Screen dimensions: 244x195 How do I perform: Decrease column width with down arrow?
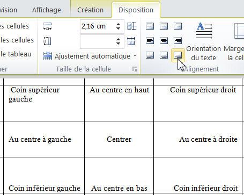pyautogui.click(x=118, y=44)
